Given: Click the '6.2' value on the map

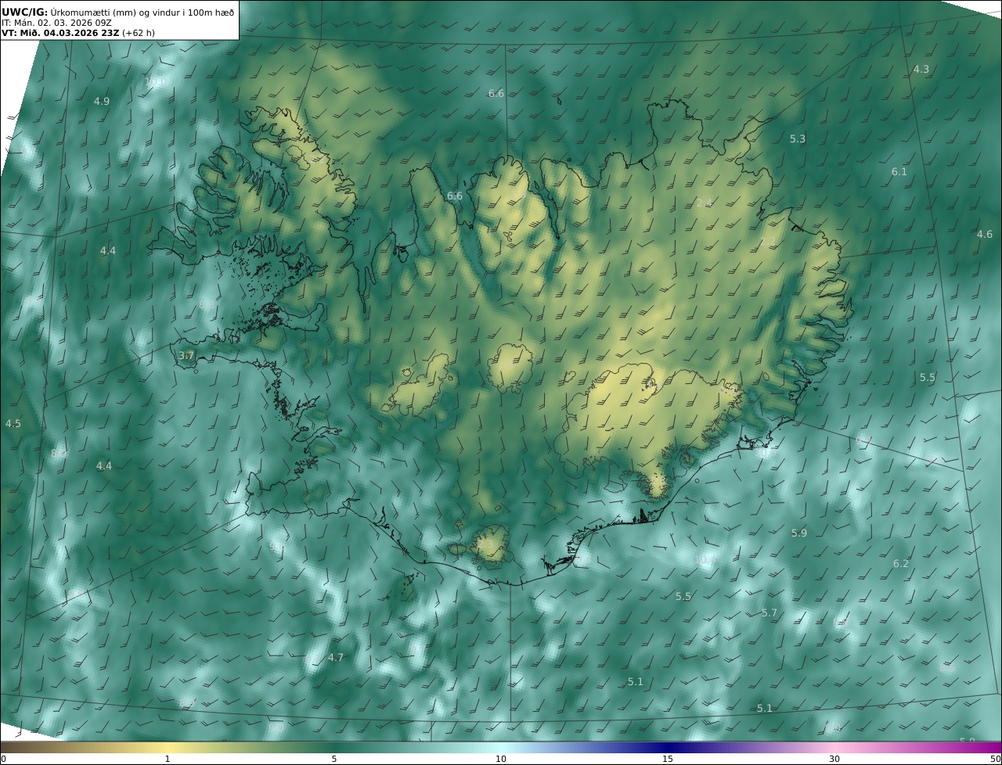Looking at the screenshot, I should click(901, 563).
